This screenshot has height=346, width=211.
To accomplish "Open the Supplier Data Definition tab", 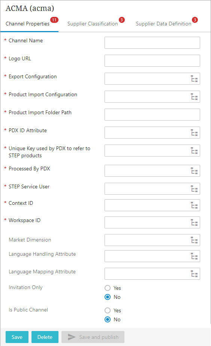I will (163, 24).
